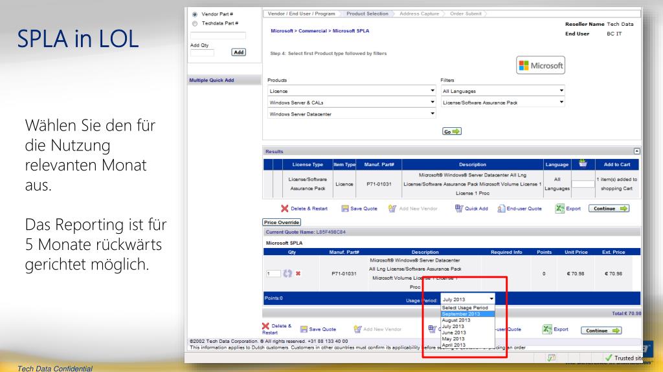Open the Windows Server & CALs dropdown
This screenshot has width=663, height=372.
click(x=352, y=102)
